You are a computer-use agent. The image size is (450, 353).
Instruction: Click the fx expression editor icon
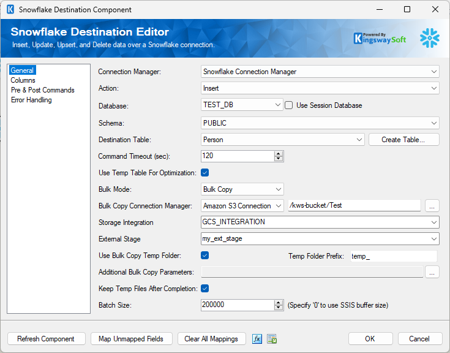[257, 339]
